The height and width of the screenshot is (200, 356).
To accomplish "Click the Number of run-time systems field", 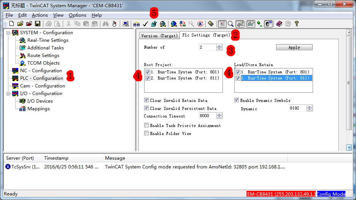I will point(207,47).
